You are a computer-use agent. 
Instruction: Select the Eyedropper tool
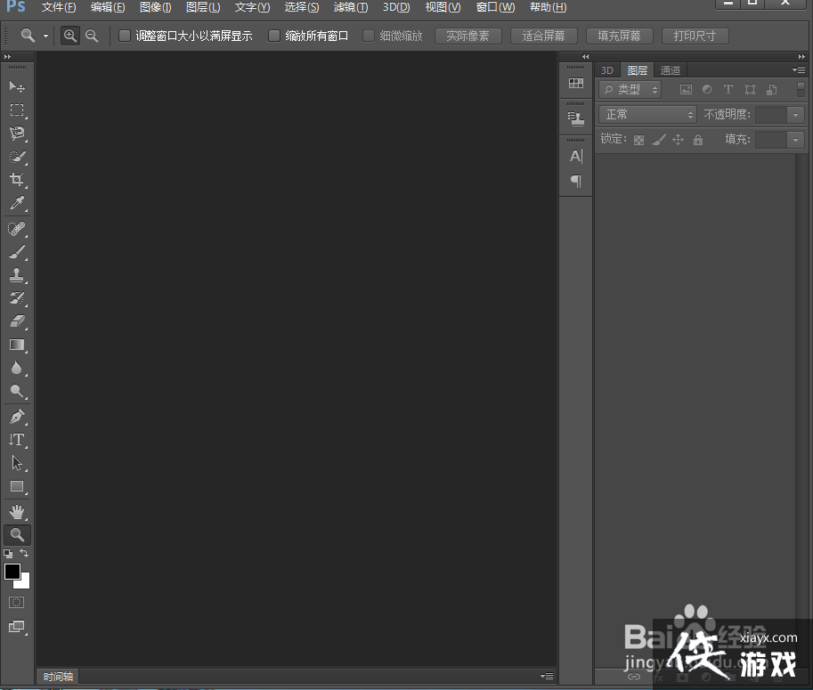click(17, 203)
